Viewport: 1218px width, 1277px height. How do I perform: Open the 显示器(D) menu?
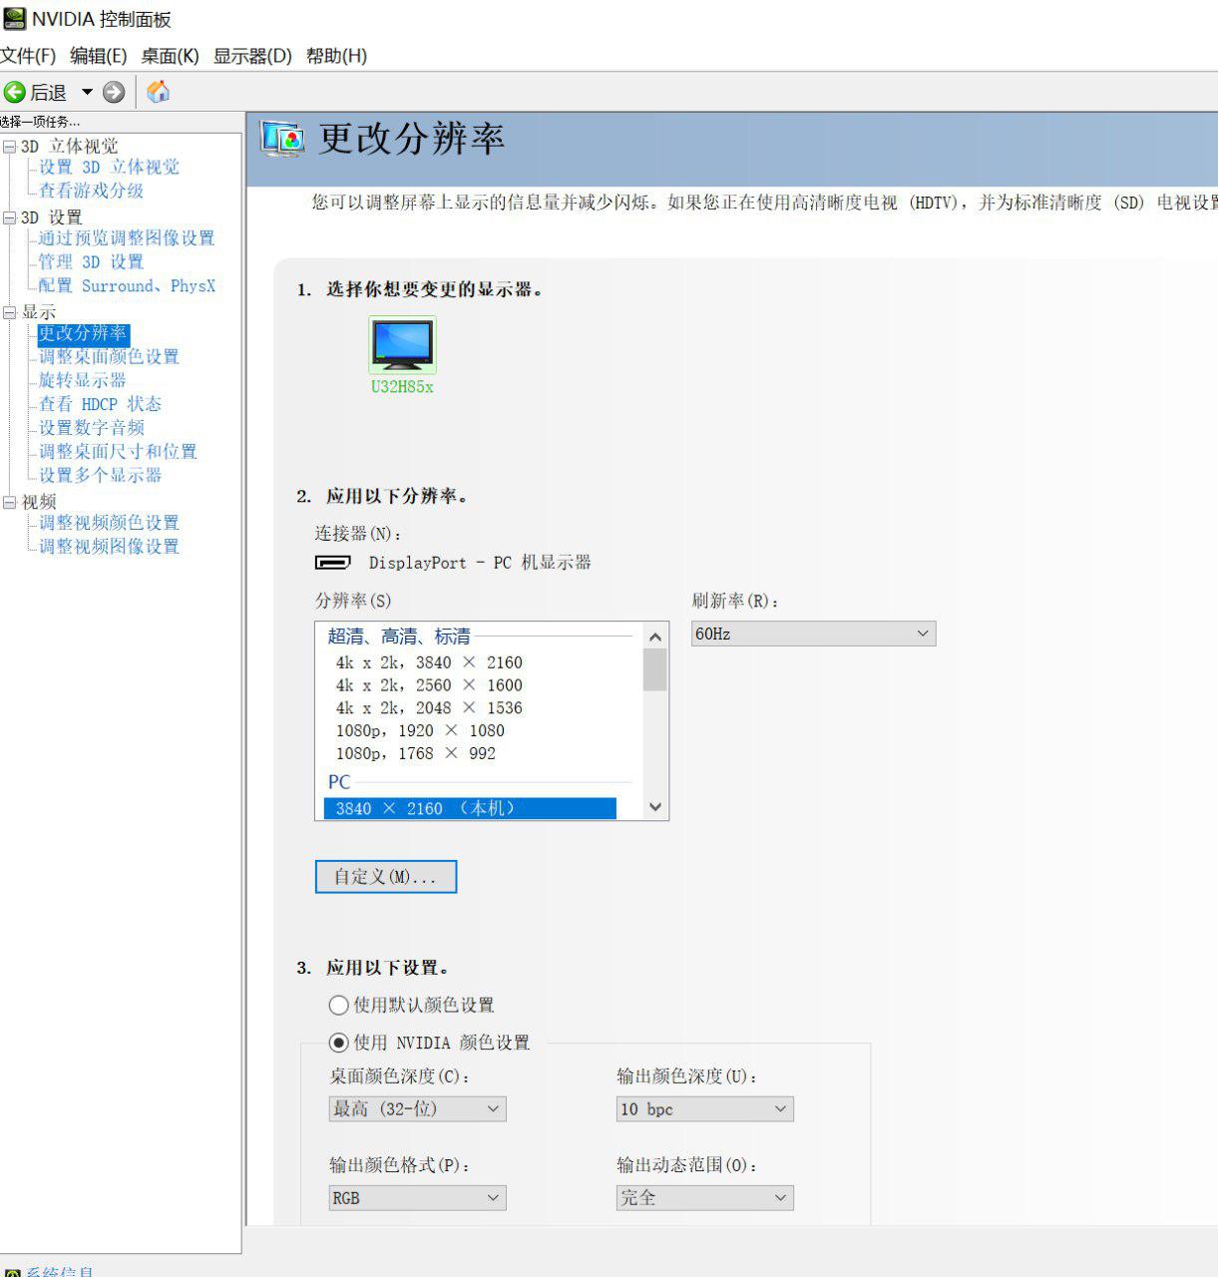252,56
